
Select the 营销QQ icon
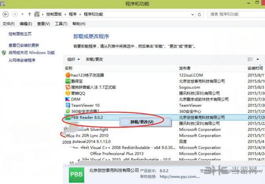click(68, 93)
